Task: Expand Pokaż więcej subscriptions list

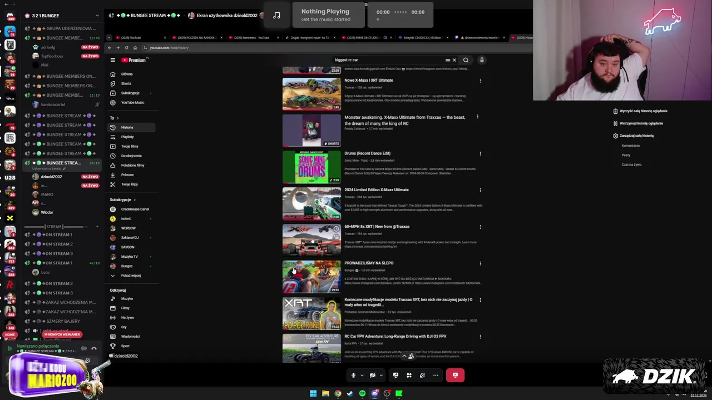Action: [x=131, y=276]
